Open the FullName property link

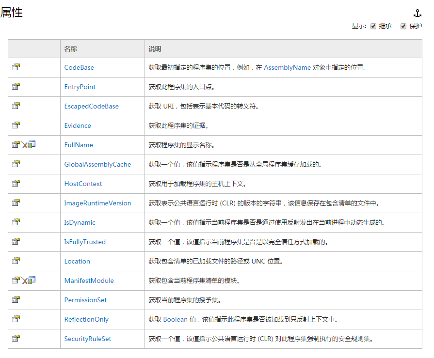tap(79, 145)
